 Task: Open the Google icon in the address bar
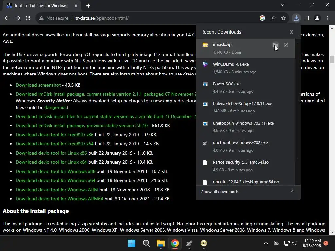(x=262, y=18)
